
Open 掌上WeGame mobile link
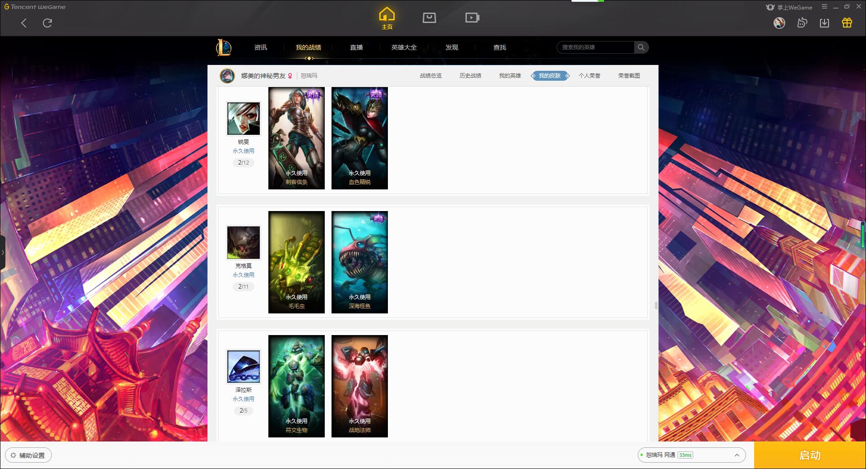coord(789,7)
